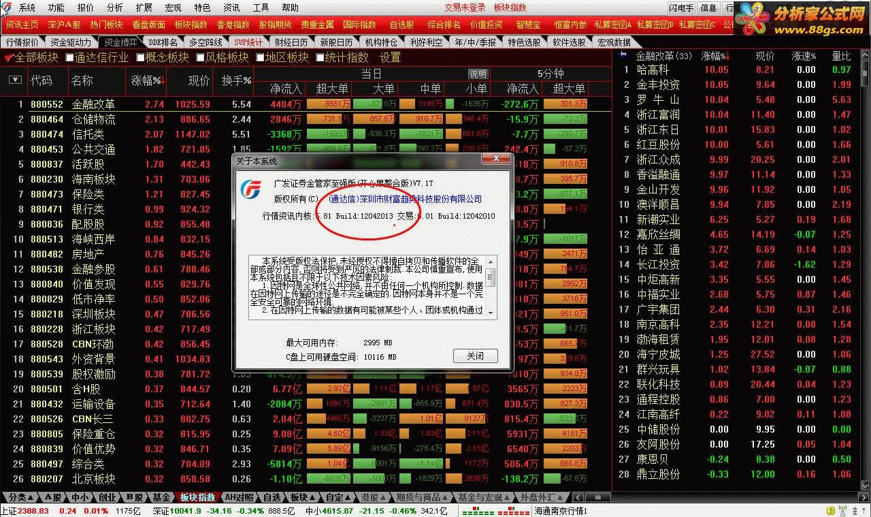Expand the 自定 popup tab at the bottom
Screen dimensions: 871x517
338,497
